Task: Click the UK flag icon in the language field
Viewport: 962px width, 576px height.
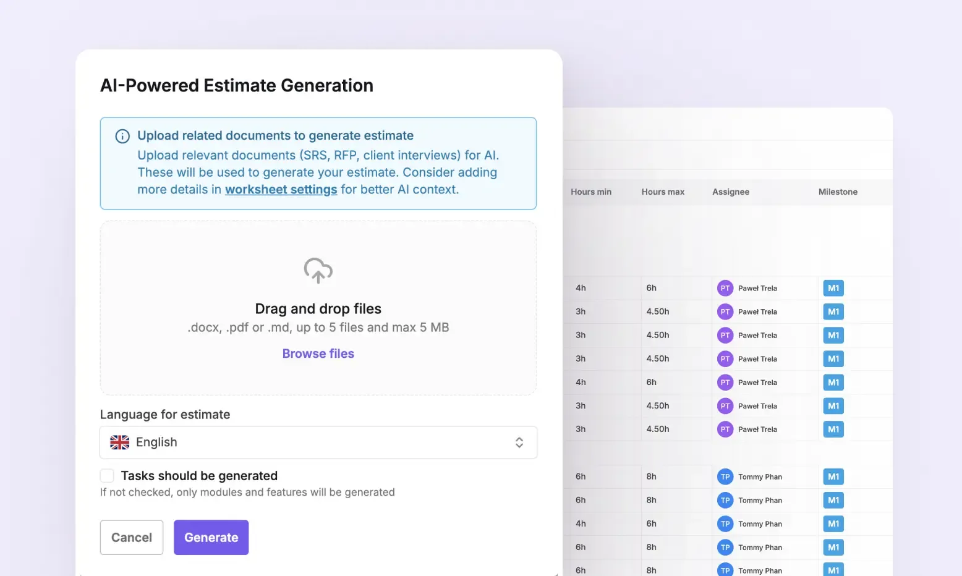Action: pyautogui.click(x=120, y=443)
